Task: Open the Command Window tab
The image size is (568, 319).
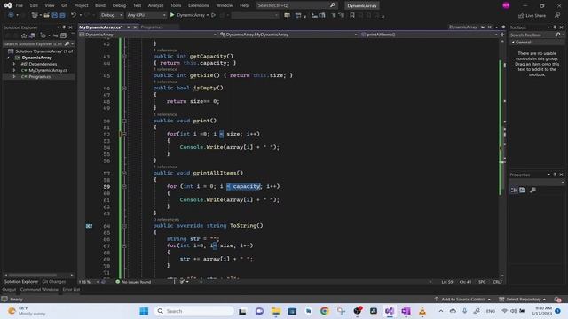Action: tap(39, 290)
